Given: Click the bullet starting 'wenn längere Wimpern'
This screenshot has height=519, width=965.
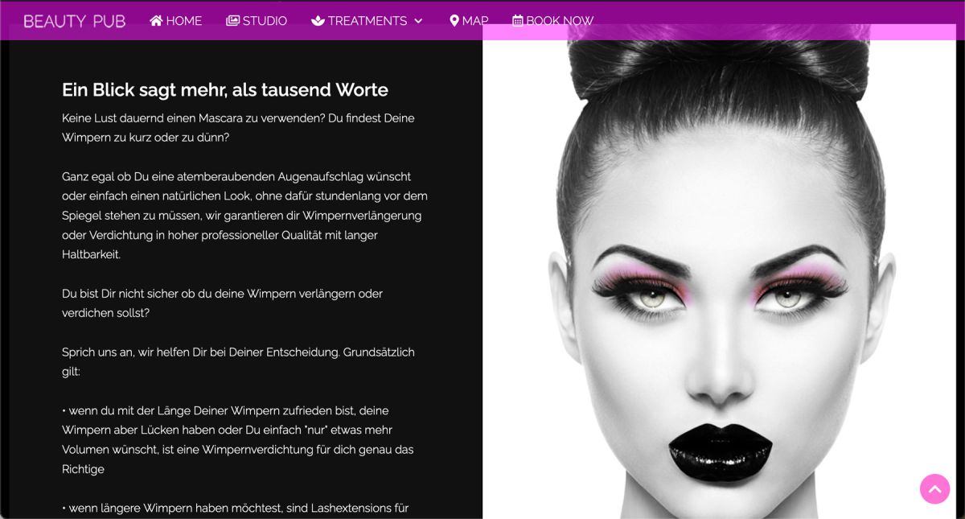Looking at the screenshot, I should point(236,509).
